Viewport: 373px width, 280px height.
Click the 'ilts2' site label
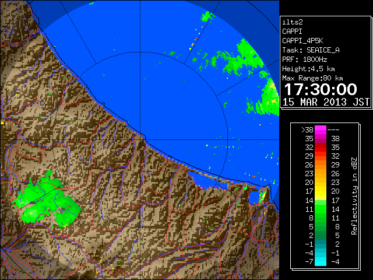(x=293, y=22)
